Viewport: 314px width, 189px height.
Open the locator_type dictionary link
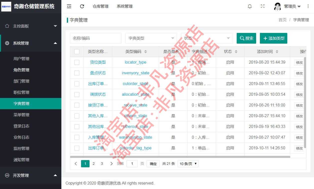(x=135, y=62)
